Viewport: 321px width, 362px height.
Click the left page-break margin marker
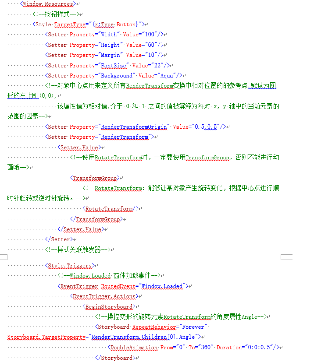tap(4, 257)
